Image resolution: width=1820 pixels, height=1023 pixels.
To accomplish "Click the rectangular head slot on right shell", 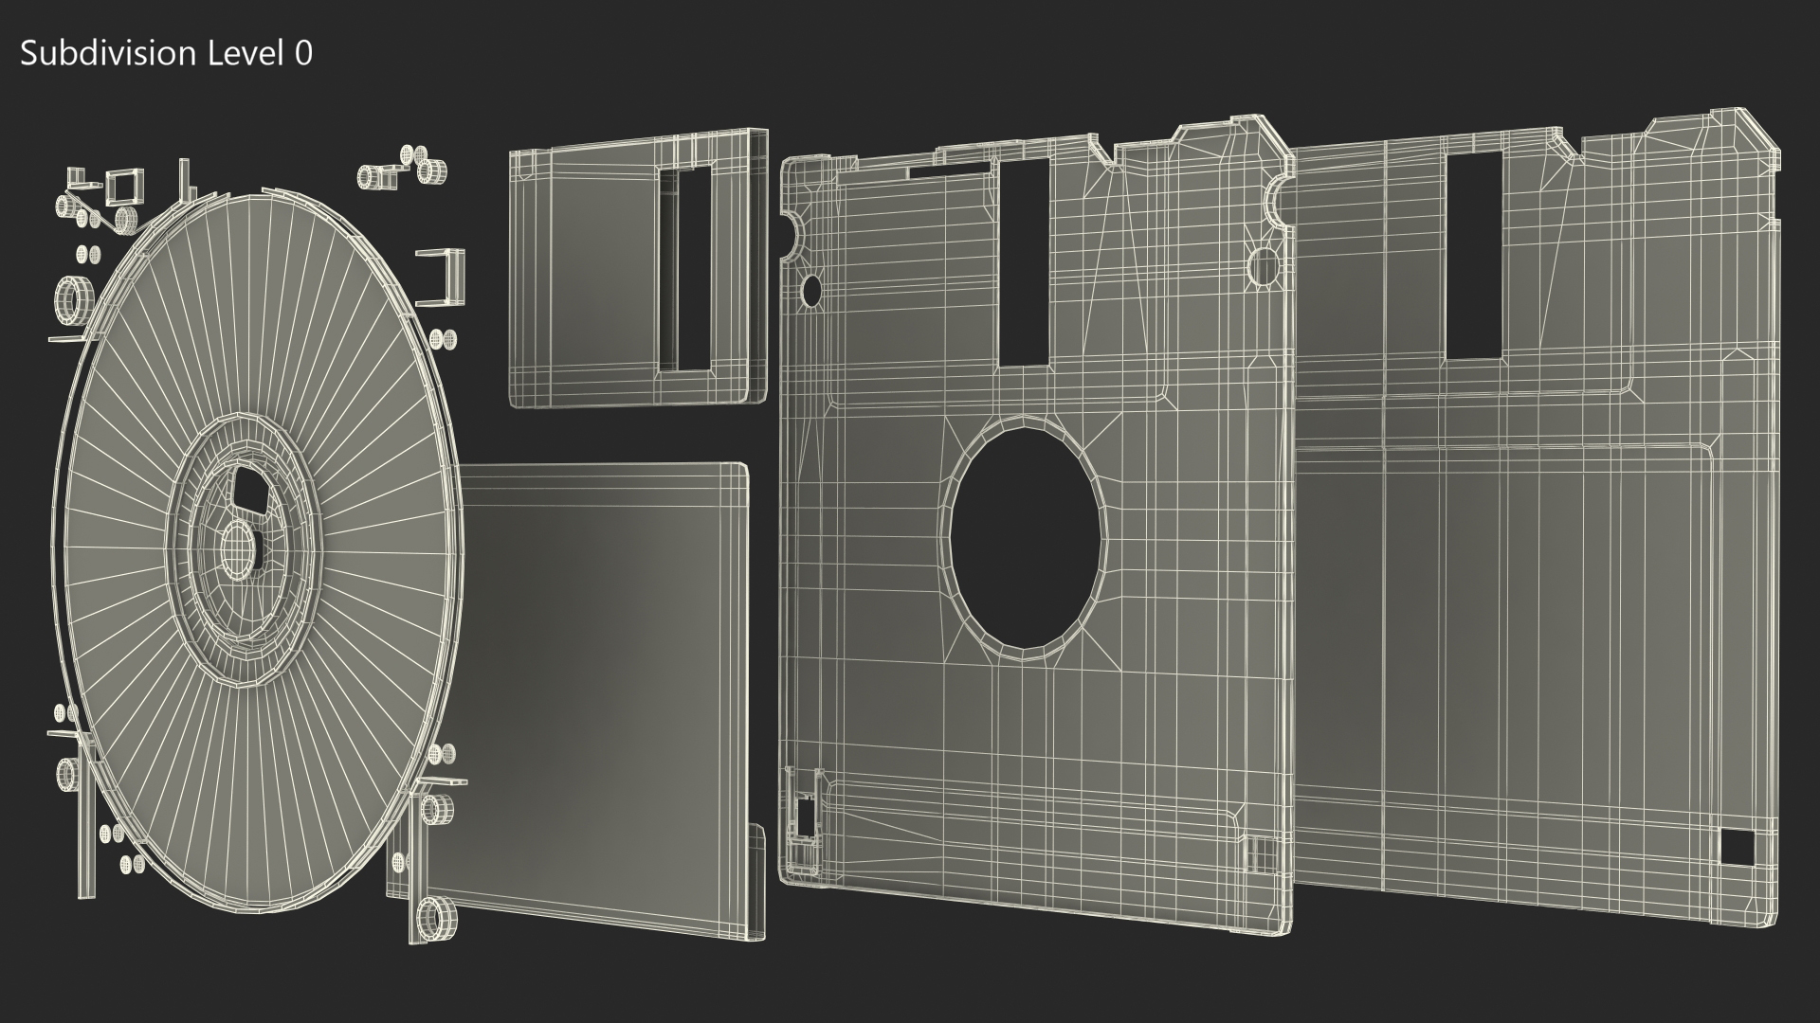I will tap(1474, 256).
